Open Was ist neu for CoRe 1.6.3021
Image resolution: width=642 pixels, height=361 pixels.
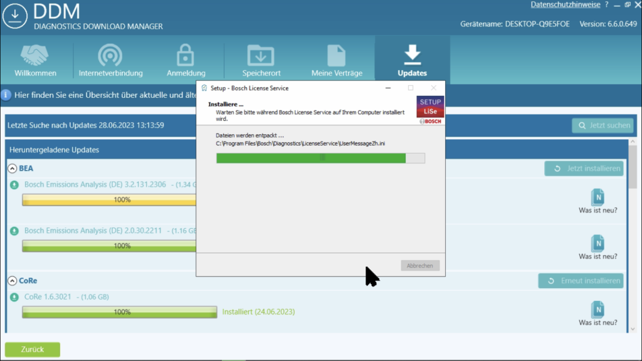pos(597,314)
